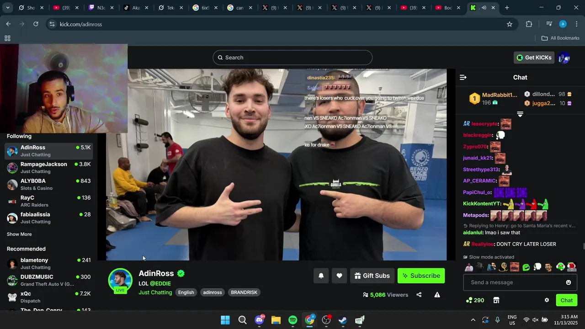This screenshot has height=329, width=585.
Task: Open the Just Chatting category link
Action: [x=155, y=292]
